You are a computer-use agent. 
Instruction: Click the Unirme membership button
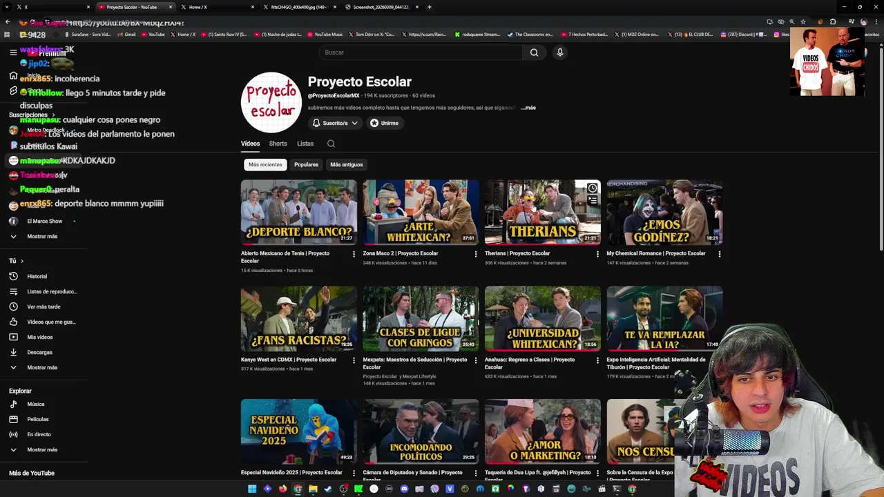(385, 123)
